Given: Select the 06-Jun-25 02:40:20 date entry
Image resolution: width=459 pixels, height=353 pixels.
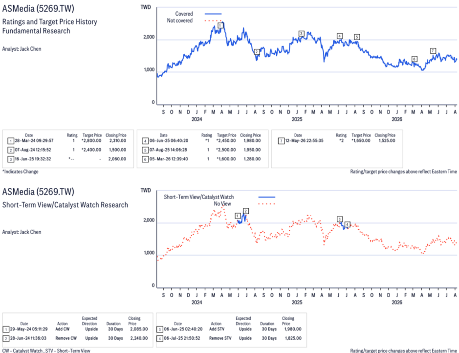Looking at the screenshot, I should coord(183,330).
